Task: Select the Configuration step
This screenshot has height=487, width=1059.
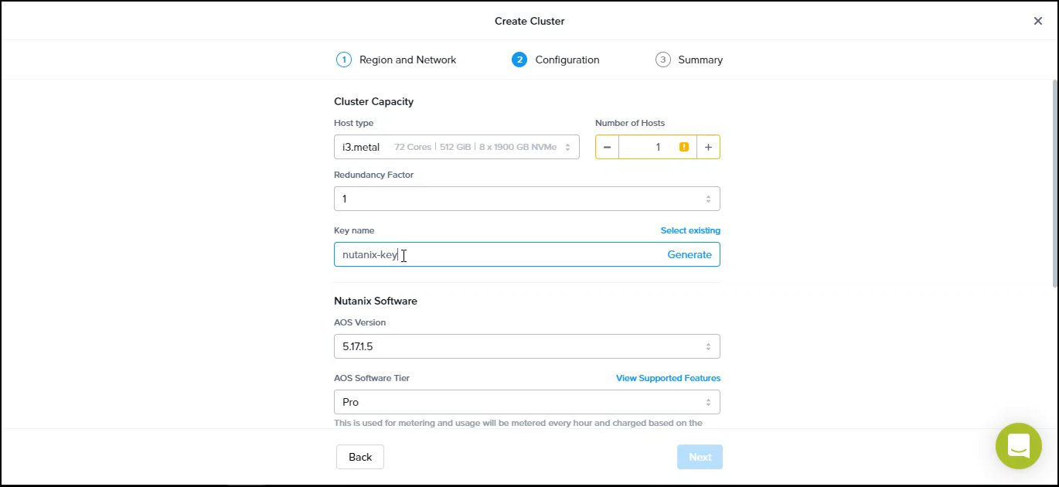Action: (567, 60)
